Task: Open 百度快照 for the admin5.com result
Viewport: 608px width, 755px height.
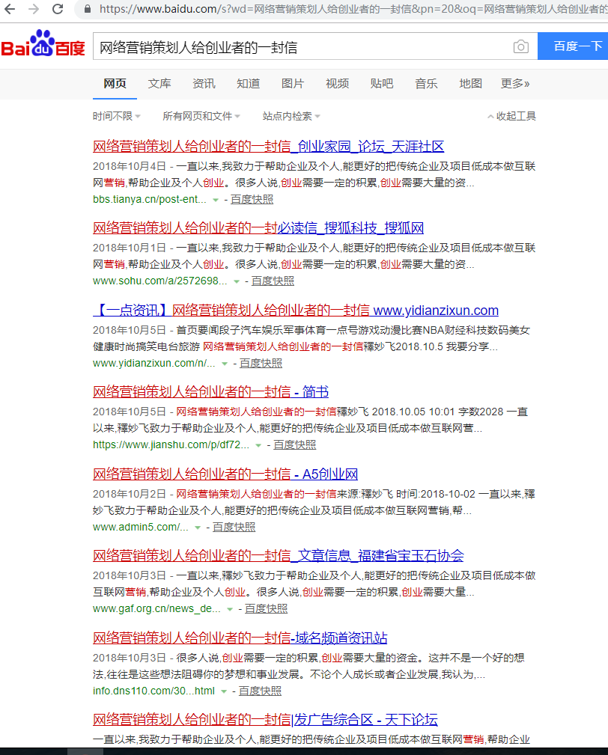Action: (x=234, y=527)
